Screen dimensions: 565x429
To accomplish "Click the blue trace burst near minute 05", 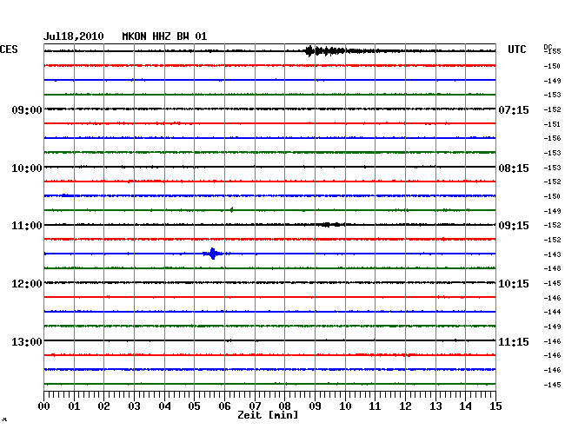I will tap(213, 254).
